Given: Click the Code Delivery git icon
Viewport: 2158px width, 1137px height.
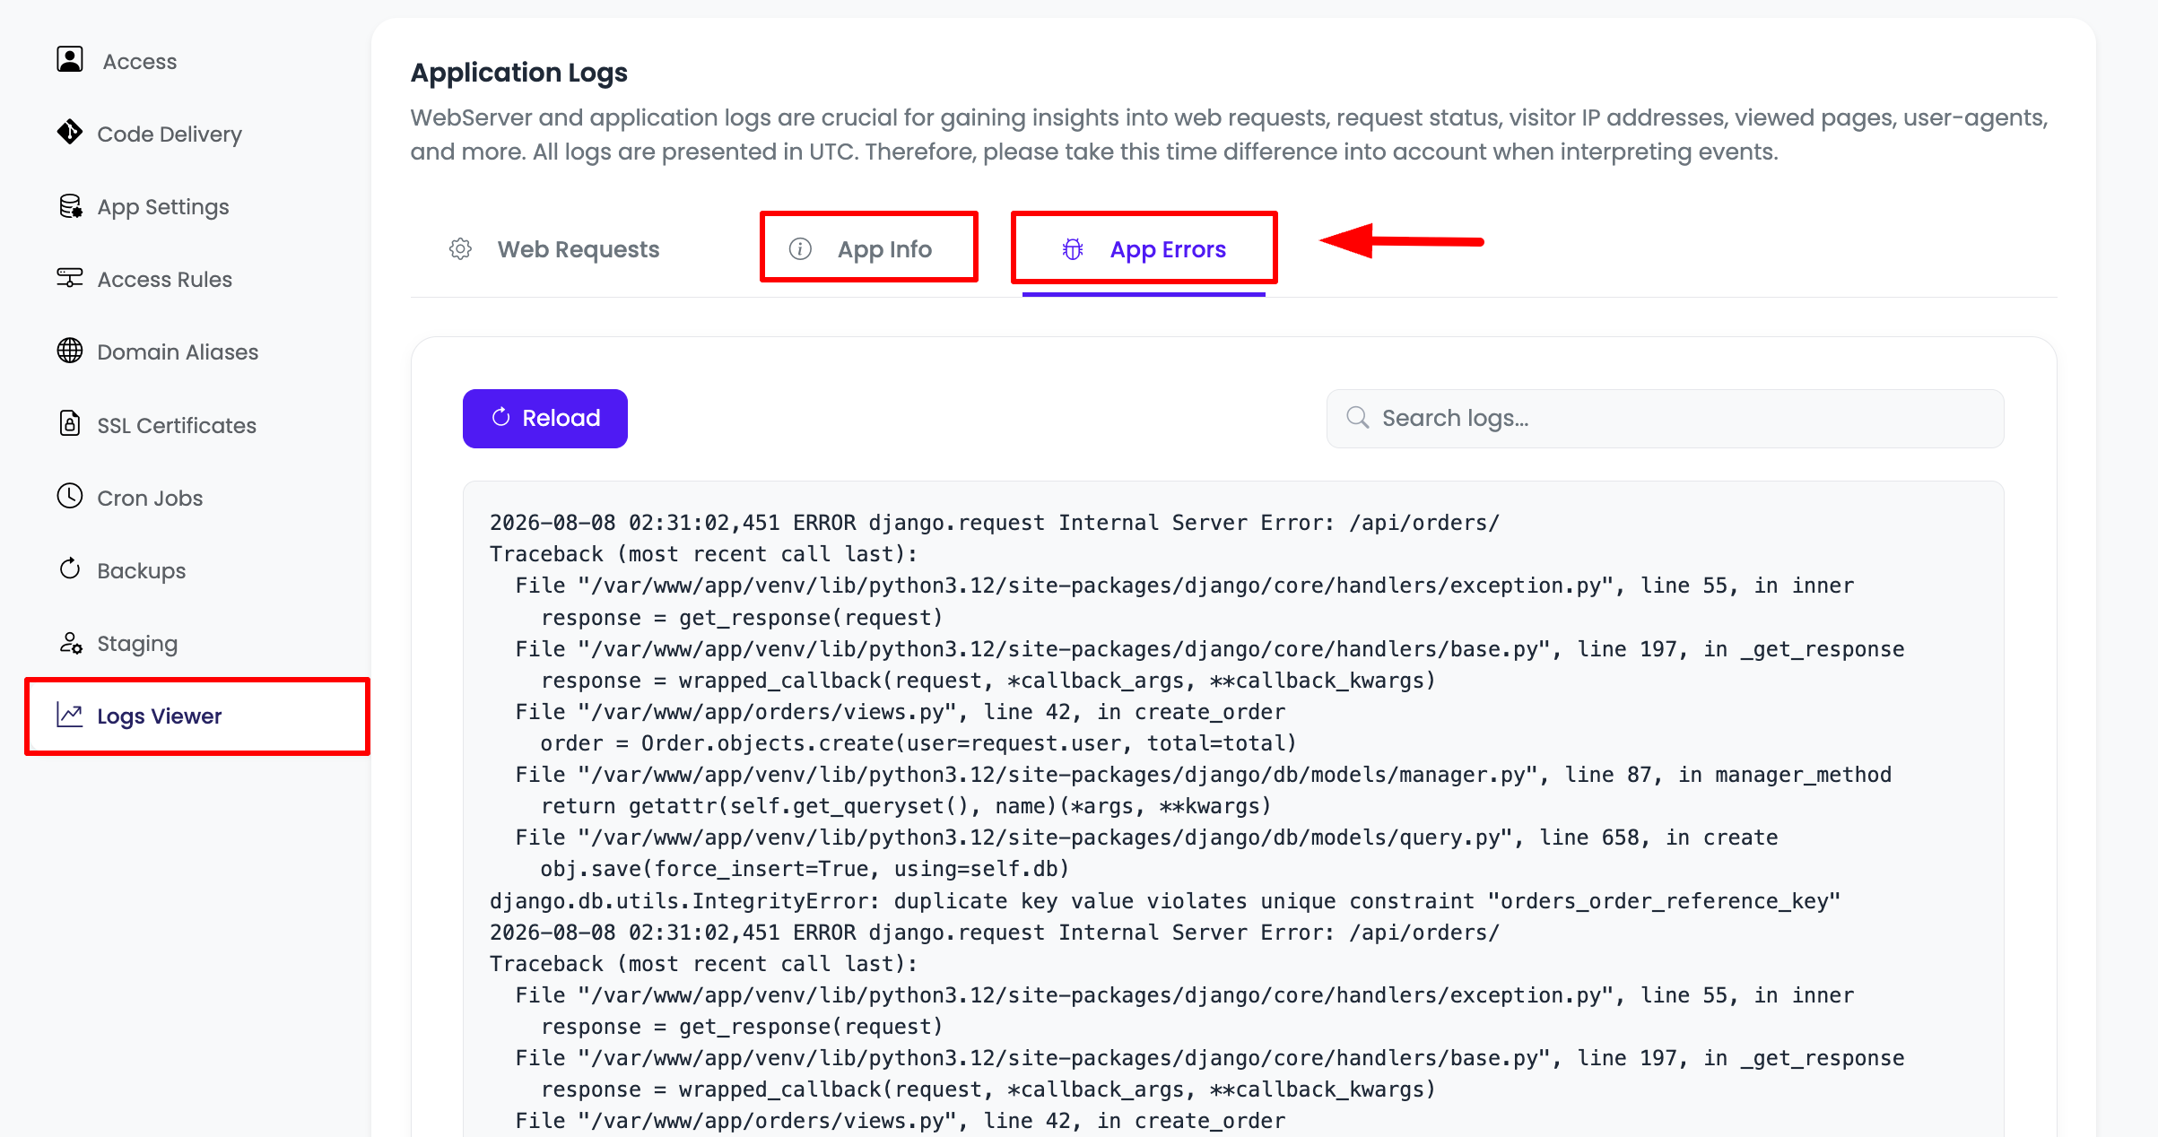Looking at the screenshot, I should [70, 132].
